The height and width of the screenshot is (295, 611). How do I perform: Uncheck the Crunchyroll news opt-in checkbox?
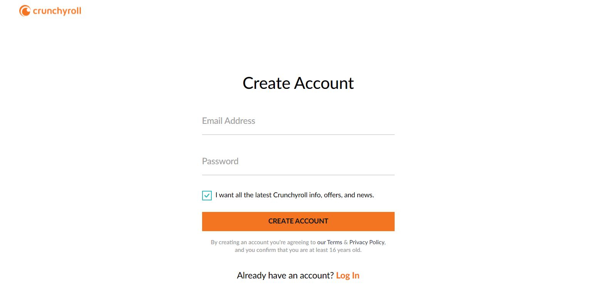pyautogui.click(x=207, y=195)
